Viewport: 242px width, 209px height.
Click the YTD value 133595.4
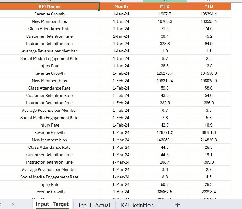[209, 21]
